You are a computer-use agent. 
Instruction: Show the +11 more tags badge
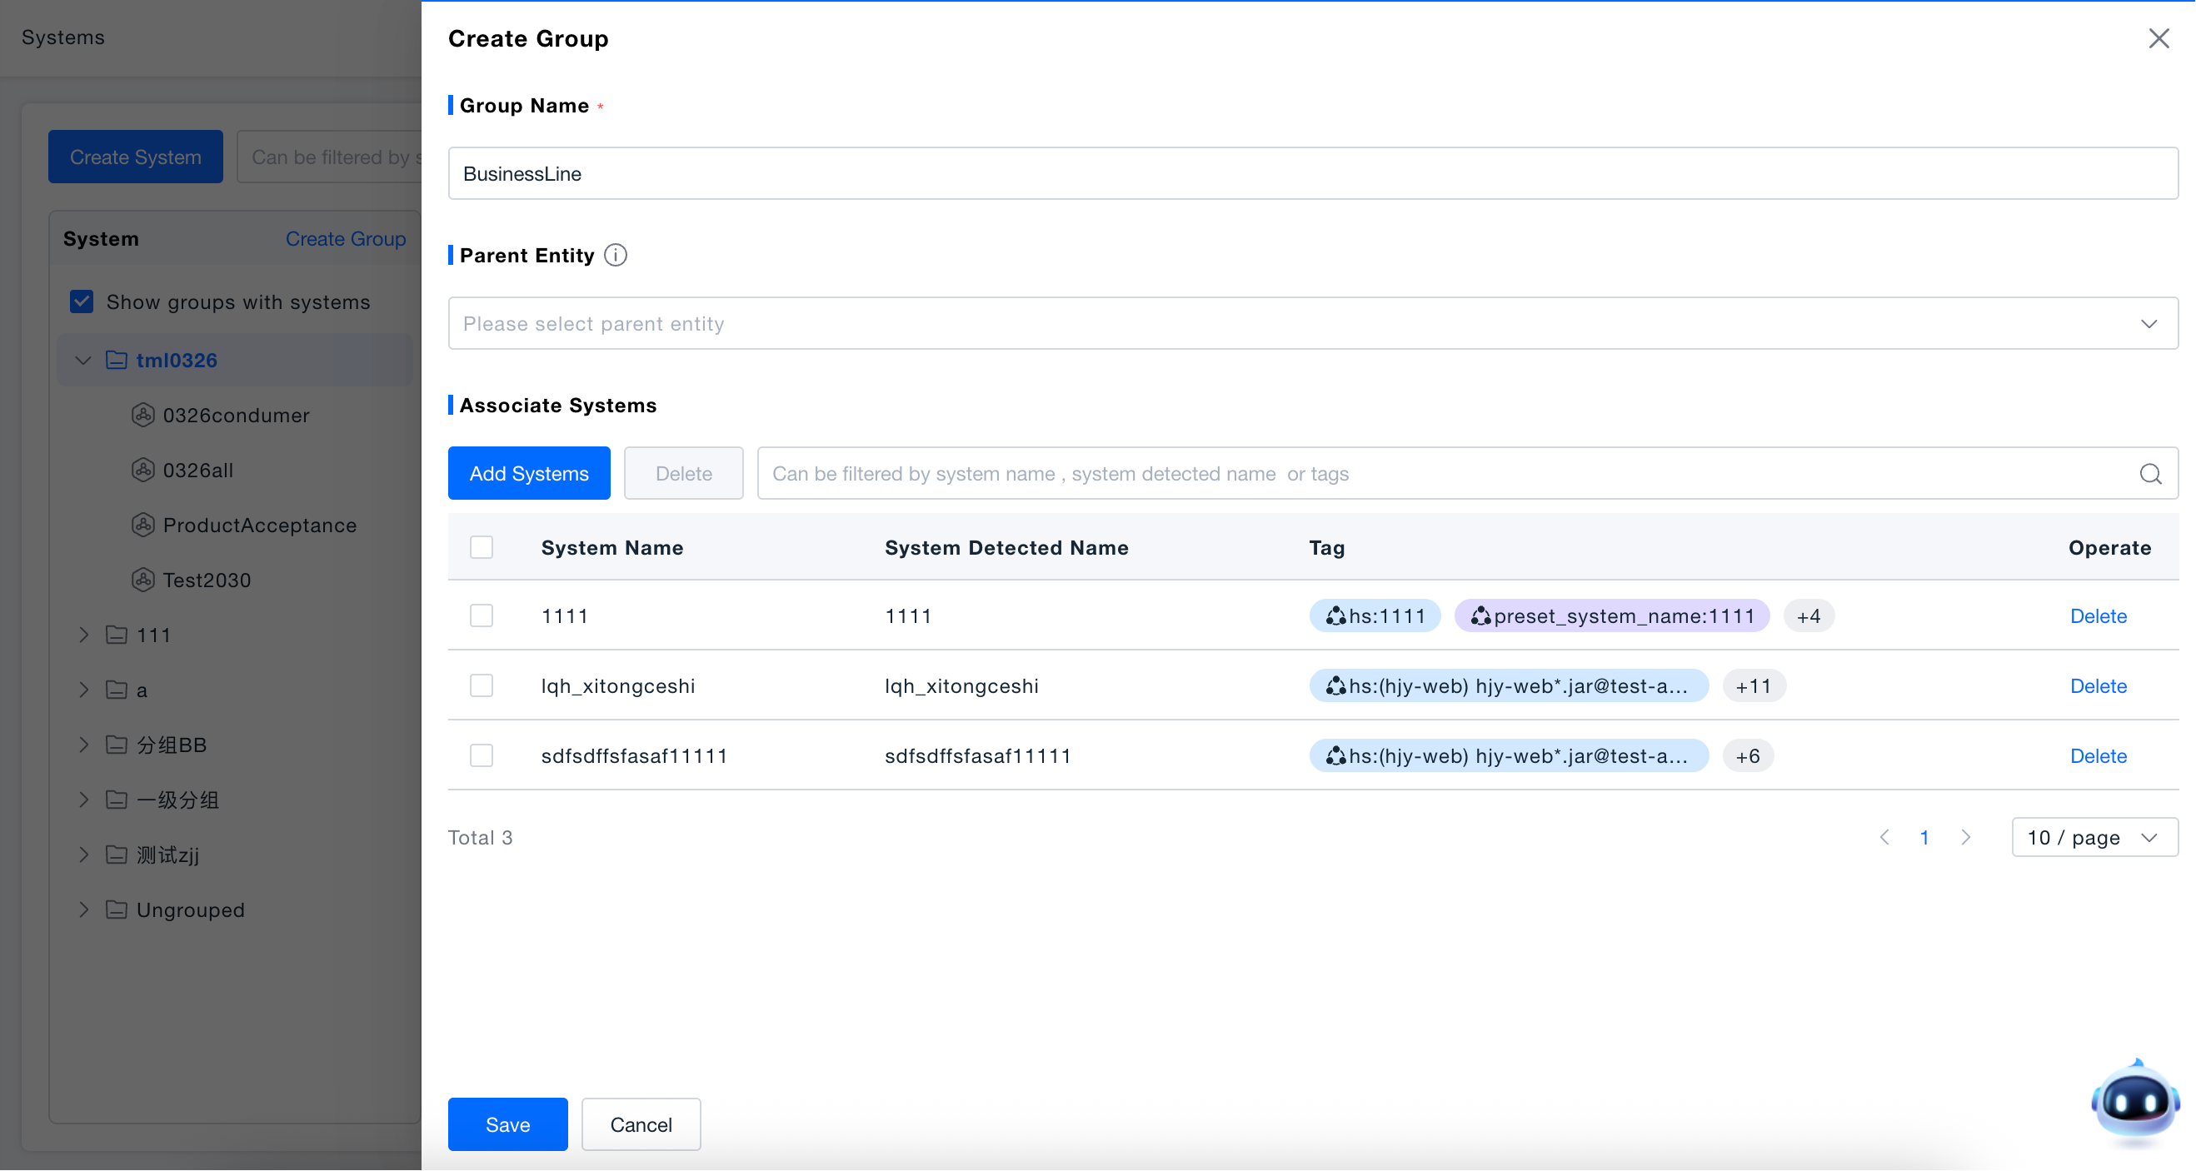[1754, 686]
